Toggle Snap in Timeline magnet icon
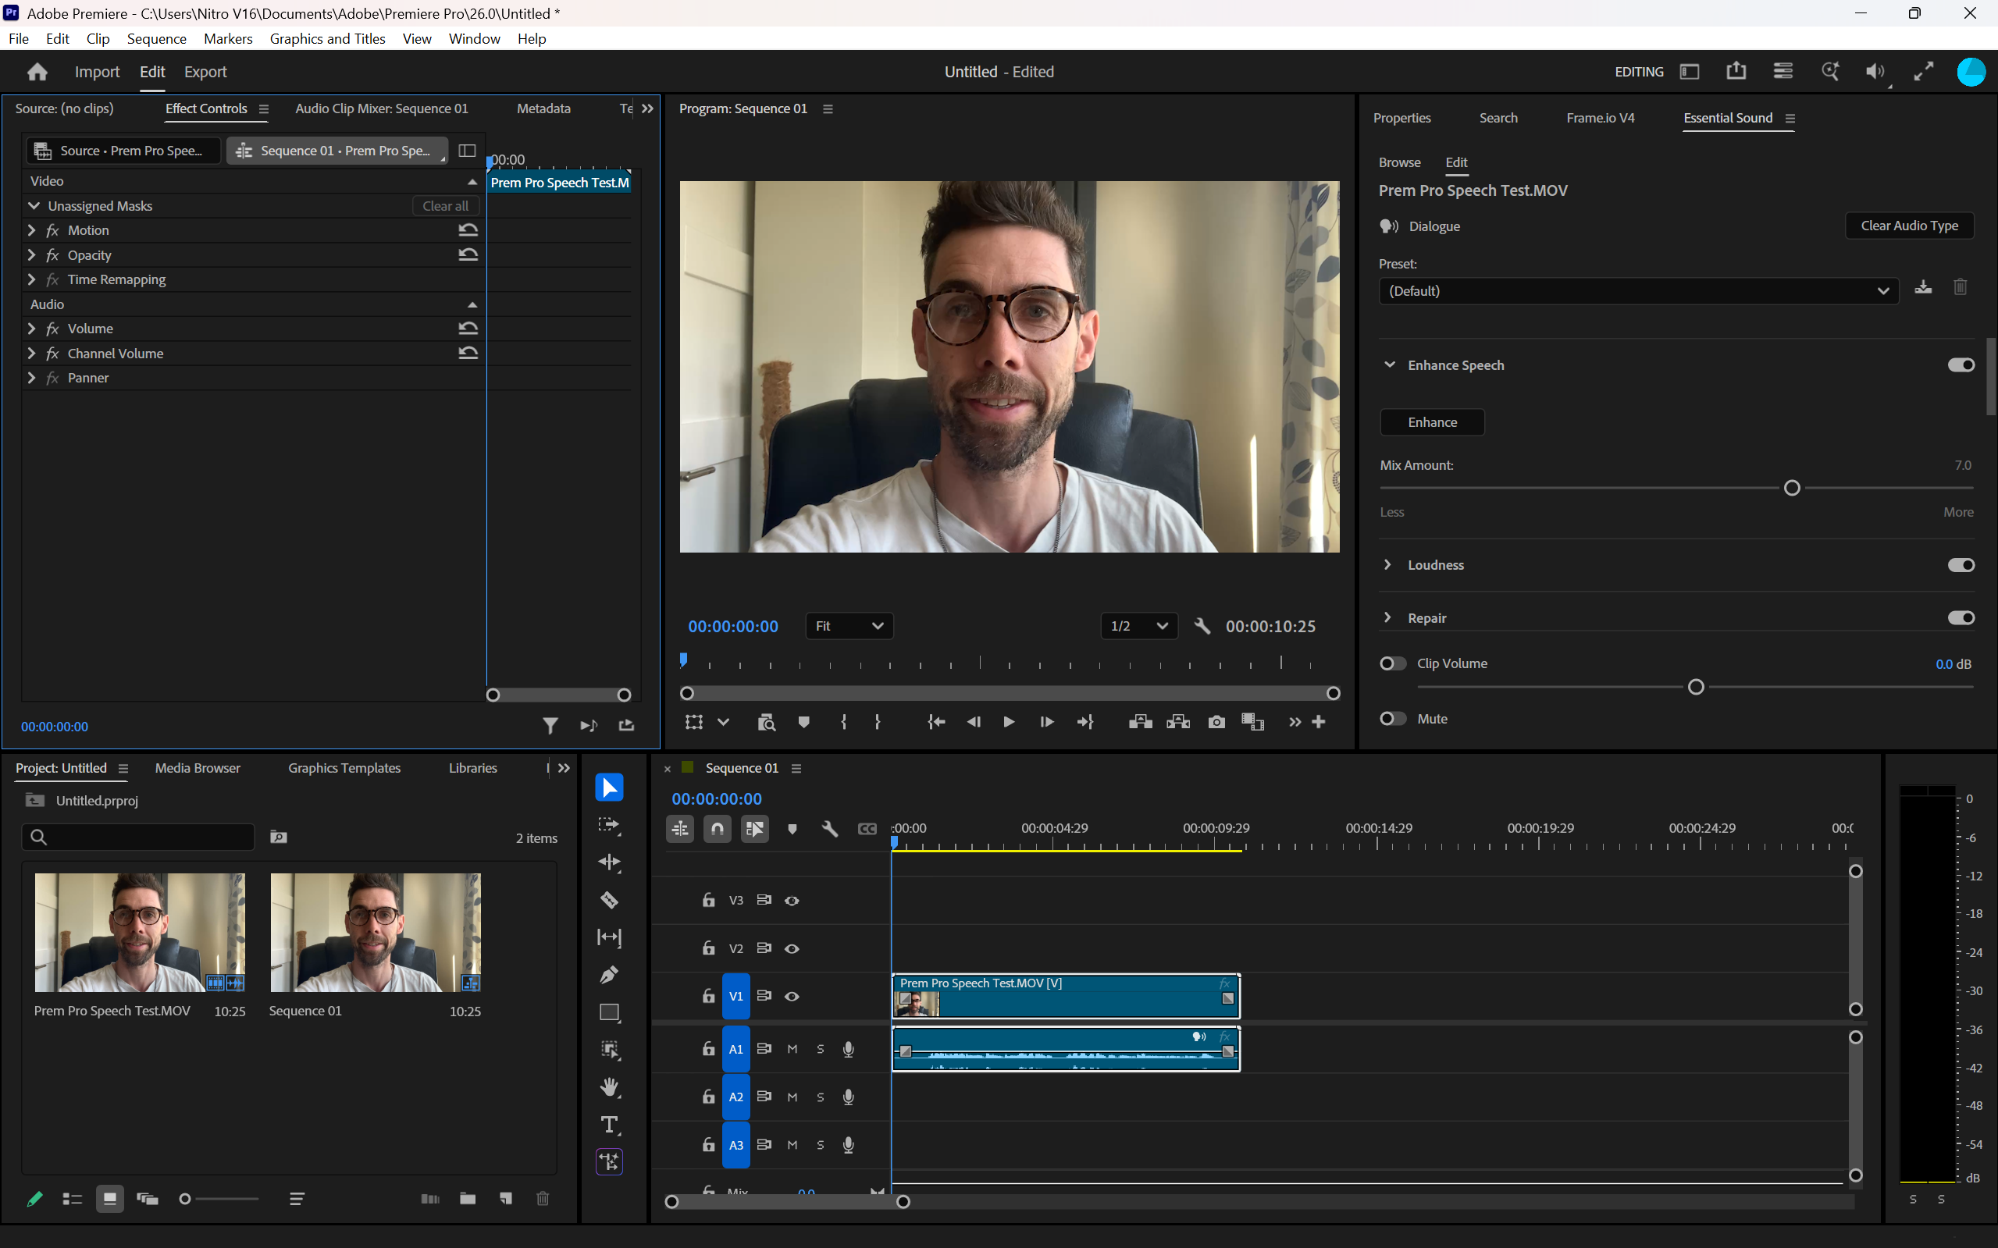Viewport: 1998px width, 1248px height. point(718,829)
